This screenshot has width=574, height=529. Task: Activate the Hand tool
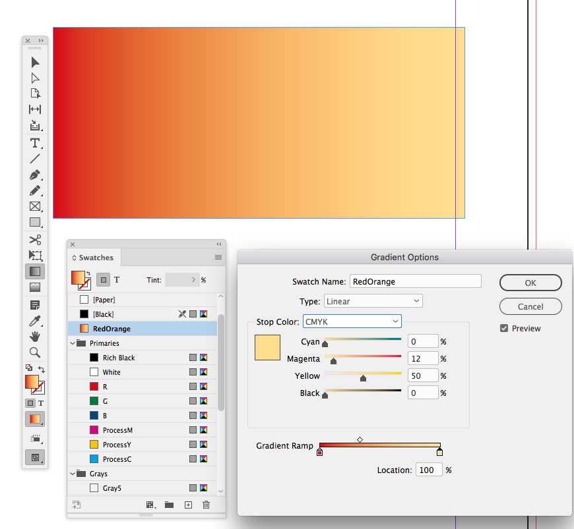[x=35, y=337]
